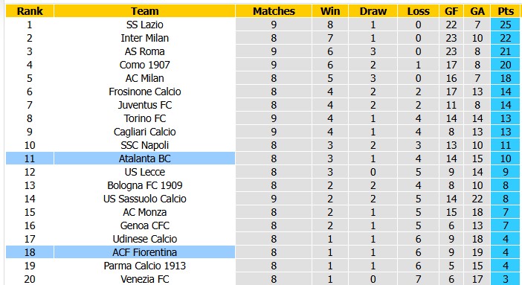This screenshot has width=522, height=285.
Task: Click the Juventus FC team name
Action: click(144, 105)
